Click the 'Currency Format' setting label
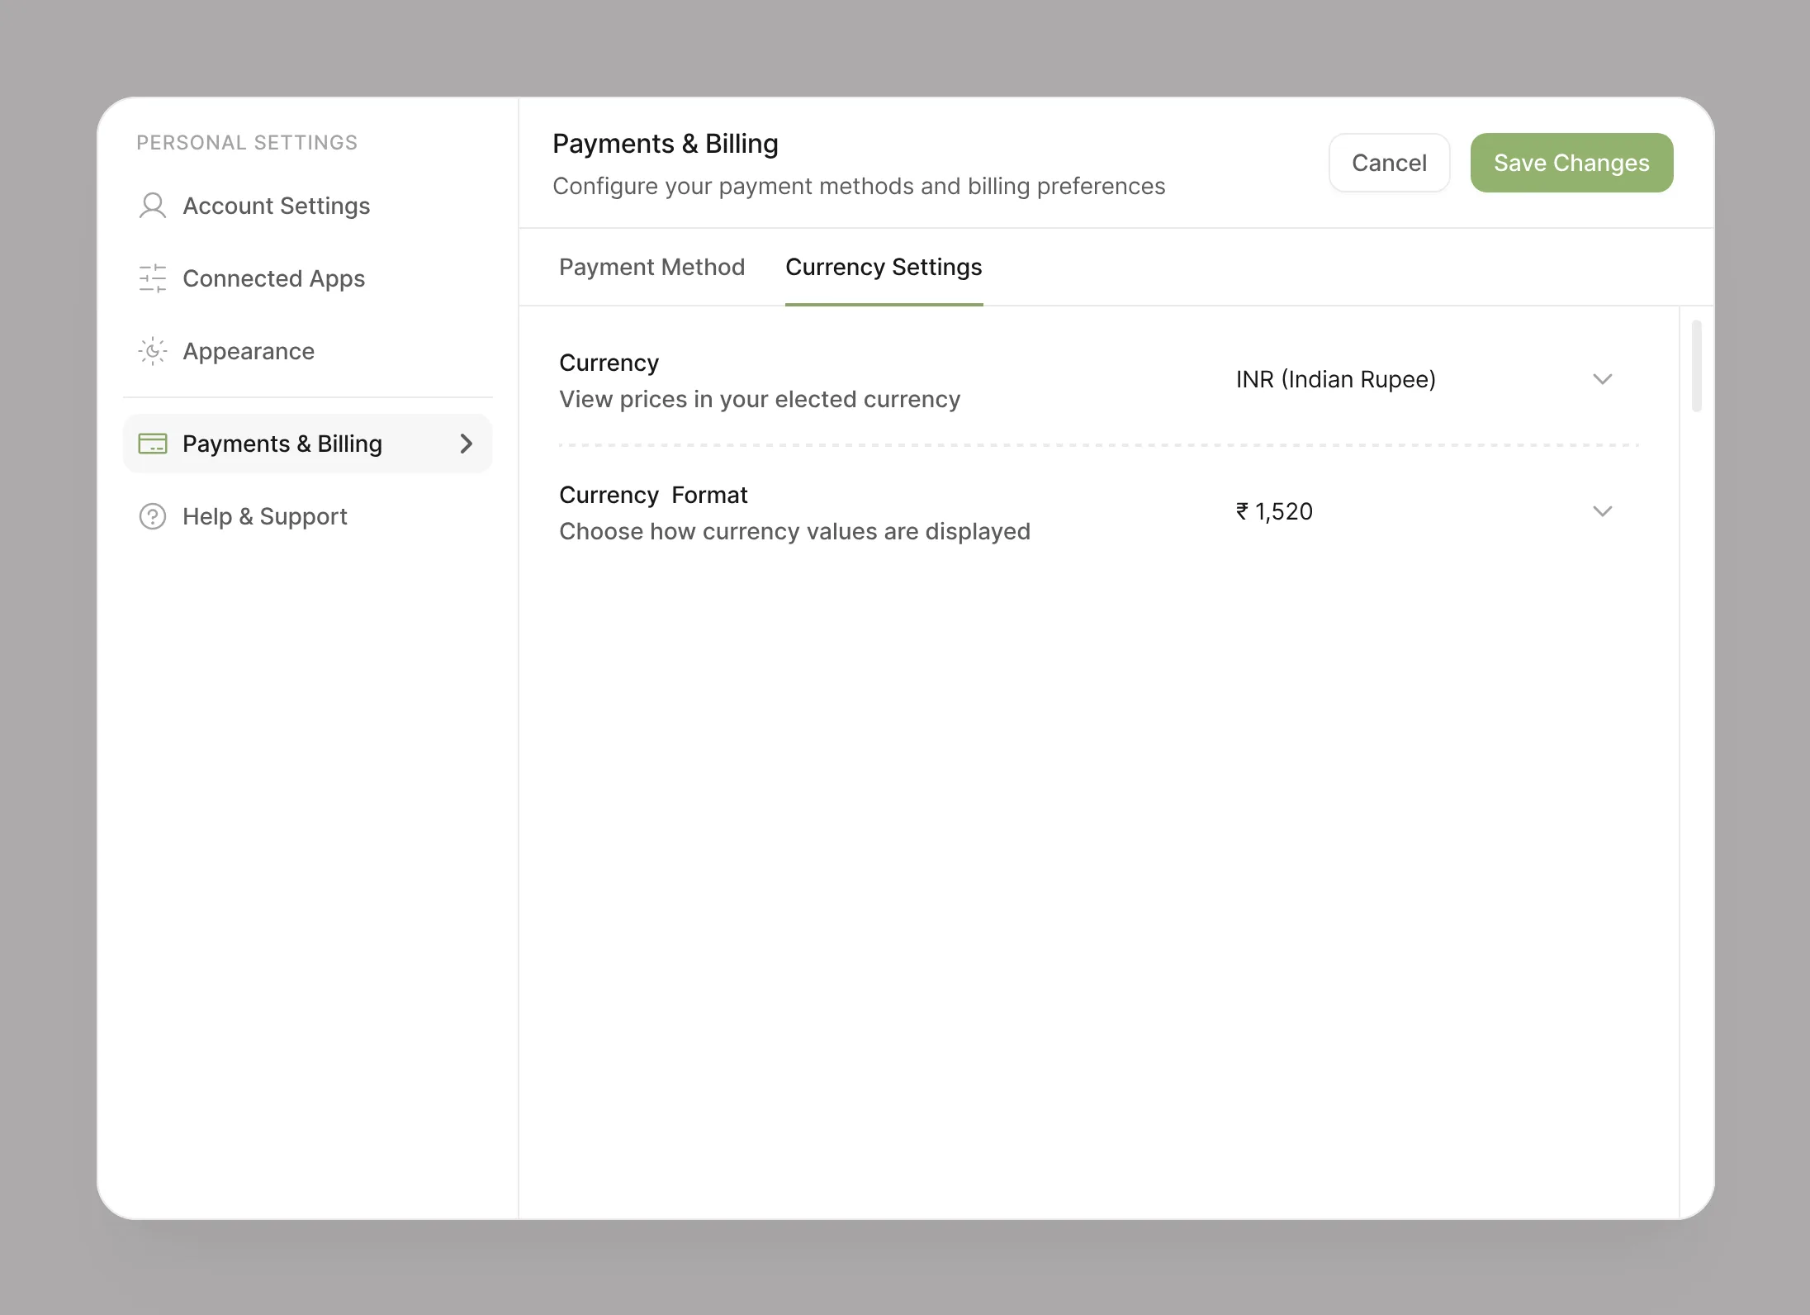The width and height of the screenshot is (1810, 1315). coord(653,495)
